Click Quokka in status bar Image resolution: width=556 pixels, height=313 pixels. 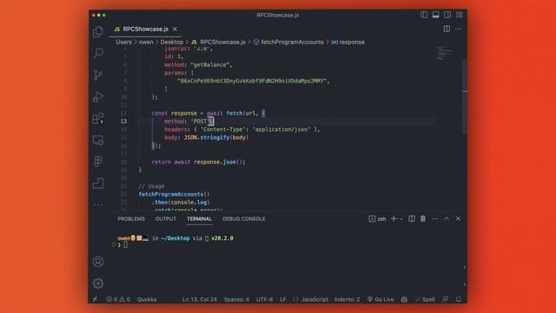point(147,299)
